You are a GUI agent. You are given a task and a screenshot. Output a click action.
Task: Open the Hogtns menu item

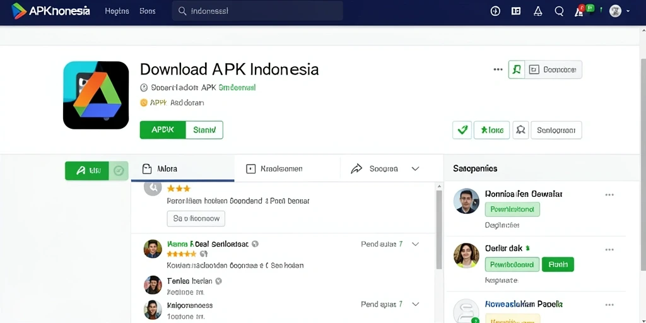coord(117,11)
